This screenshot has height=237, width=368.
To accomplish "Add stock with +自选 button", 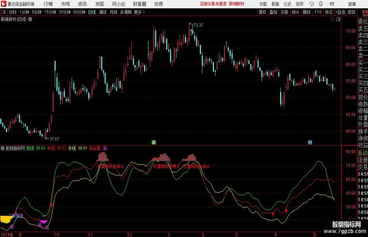I will tap(340, 12).
